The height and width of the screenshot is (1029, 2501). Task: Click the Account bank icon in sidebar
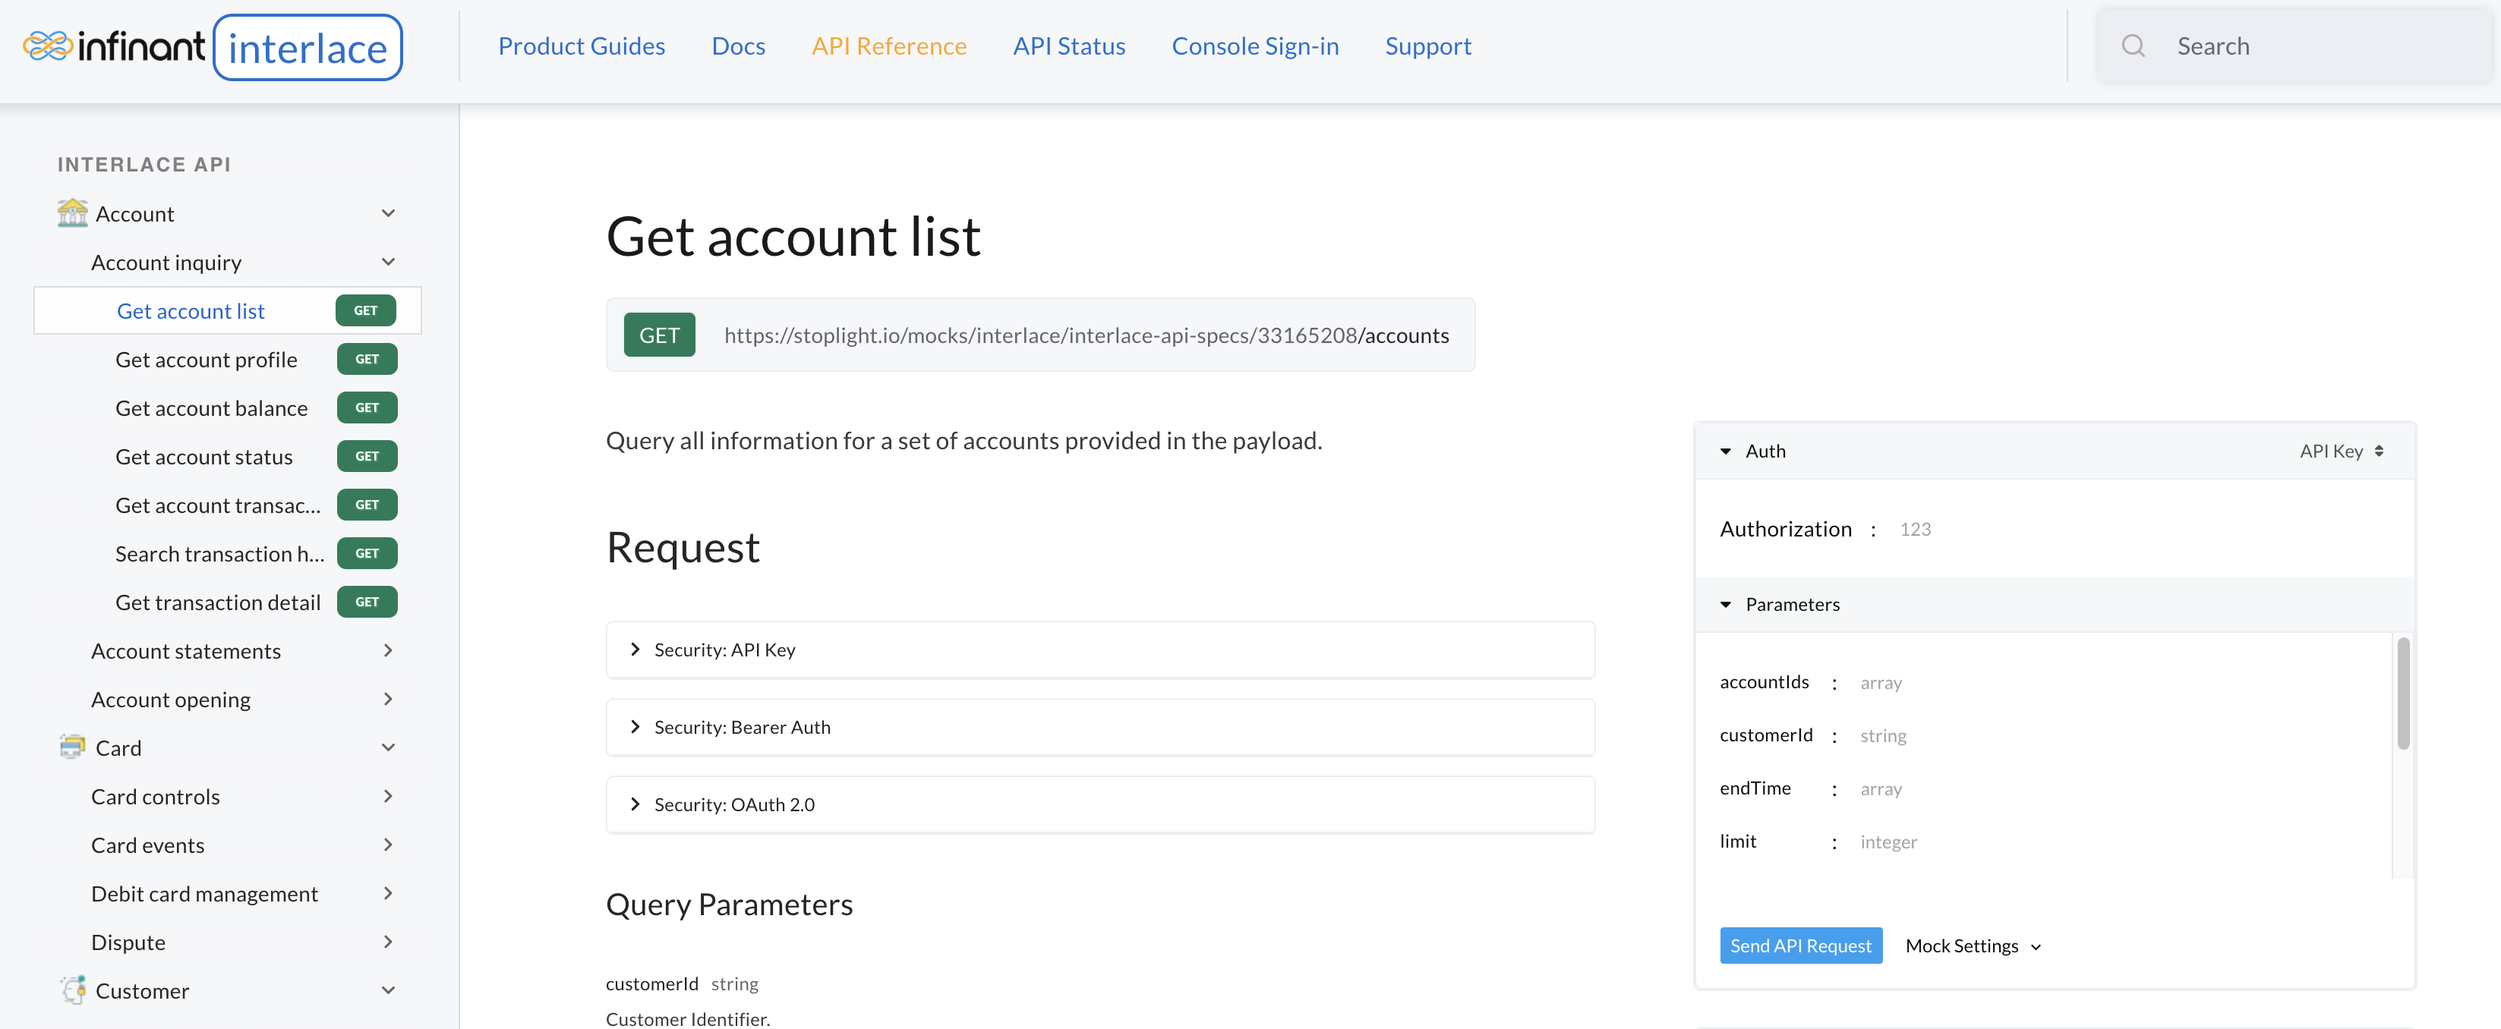tap(72, 212)
